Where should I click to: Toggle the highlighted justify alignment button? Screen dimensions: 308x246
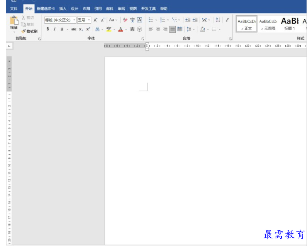[172, 29]
